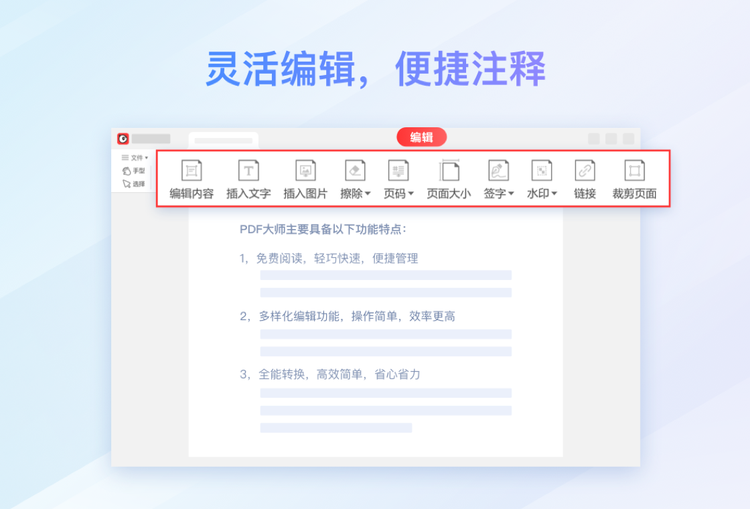Open the 擦除 dropdown arrow
Screen dimensions: 750x509
[x=368, y=194]
